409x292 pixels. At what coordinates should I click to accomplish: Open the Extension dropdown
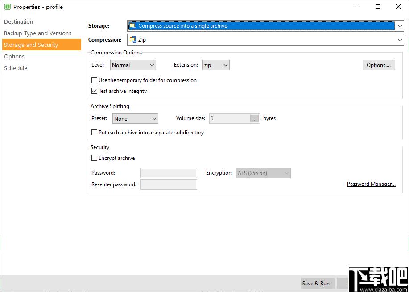[x=216, y=65]
